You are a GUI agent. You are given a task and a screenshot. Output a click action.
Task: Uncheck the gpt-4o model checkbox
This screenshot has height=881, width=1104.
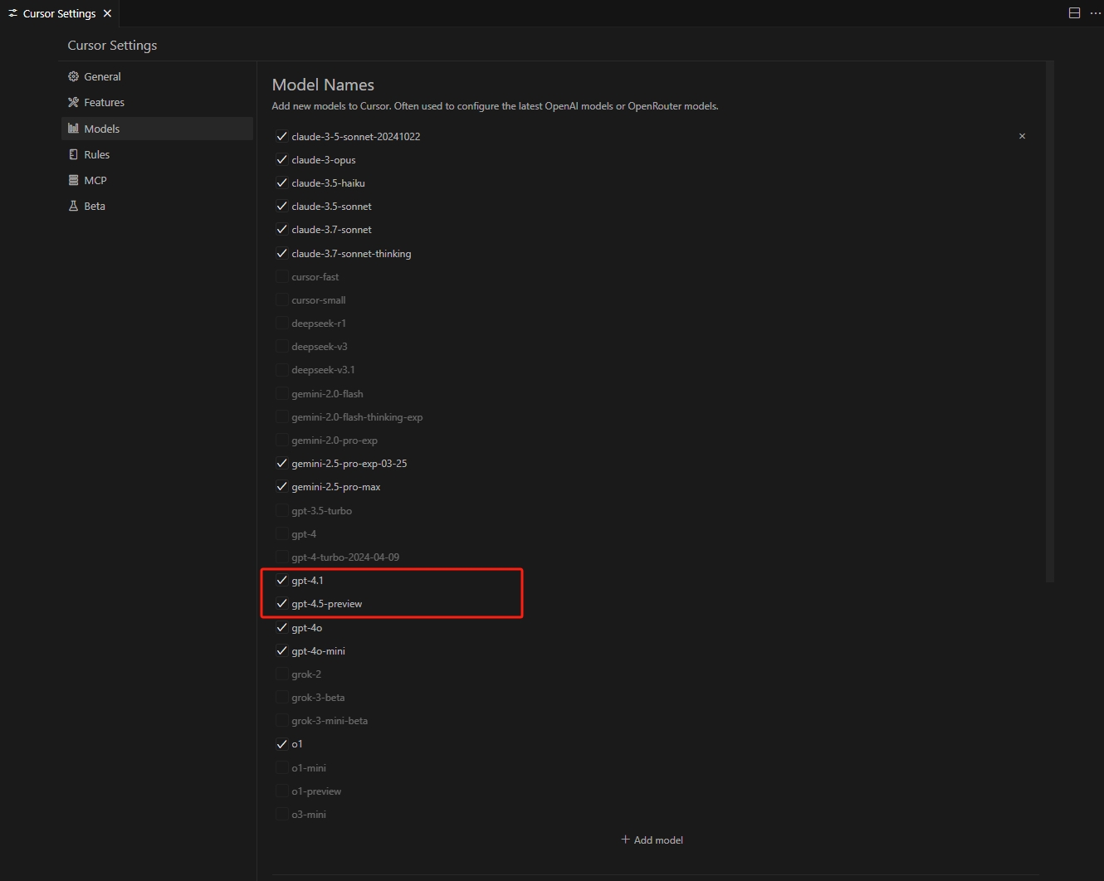pyautogui.click(x=281, y=627)
